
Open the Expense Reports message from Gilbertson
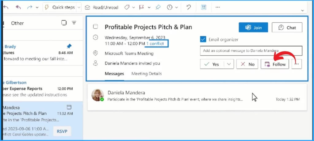(x=43, y=89)
